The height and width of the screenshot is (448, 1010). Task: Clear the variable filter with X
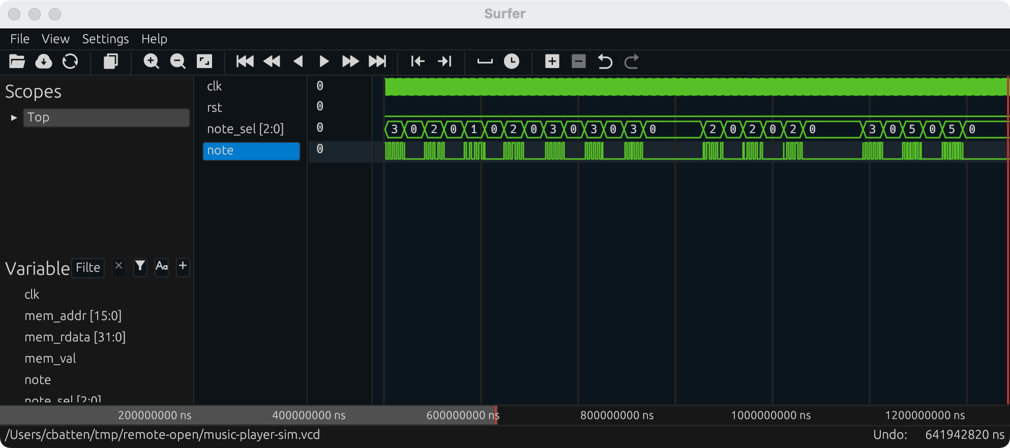point(118,266)
